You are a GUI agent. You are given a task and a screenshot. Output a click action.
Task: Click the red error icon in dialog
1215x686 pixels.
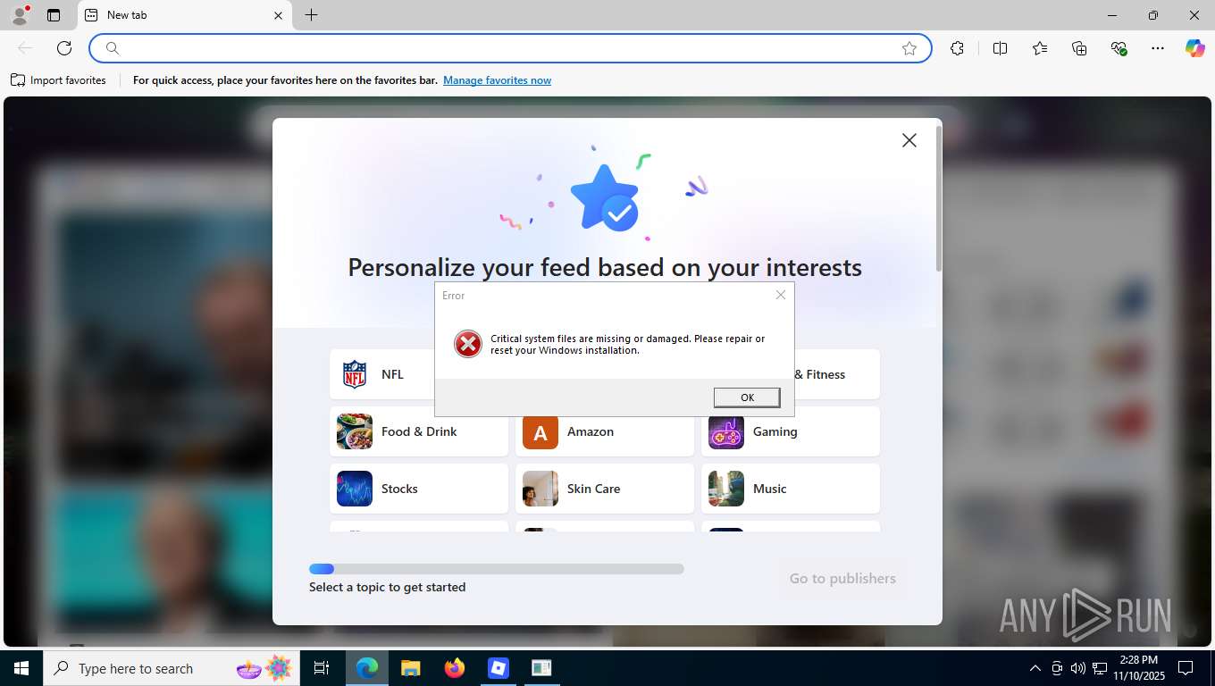[x=467, y=344]
